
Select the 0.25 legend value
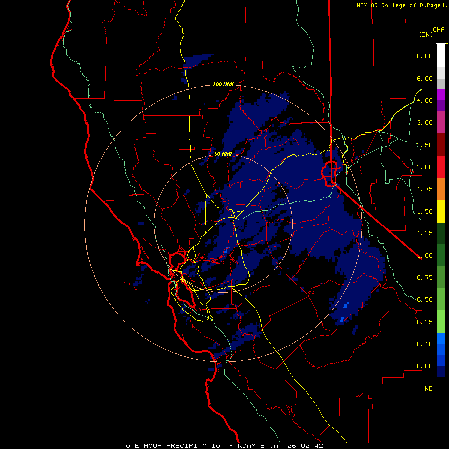click(x=425, y=322)
